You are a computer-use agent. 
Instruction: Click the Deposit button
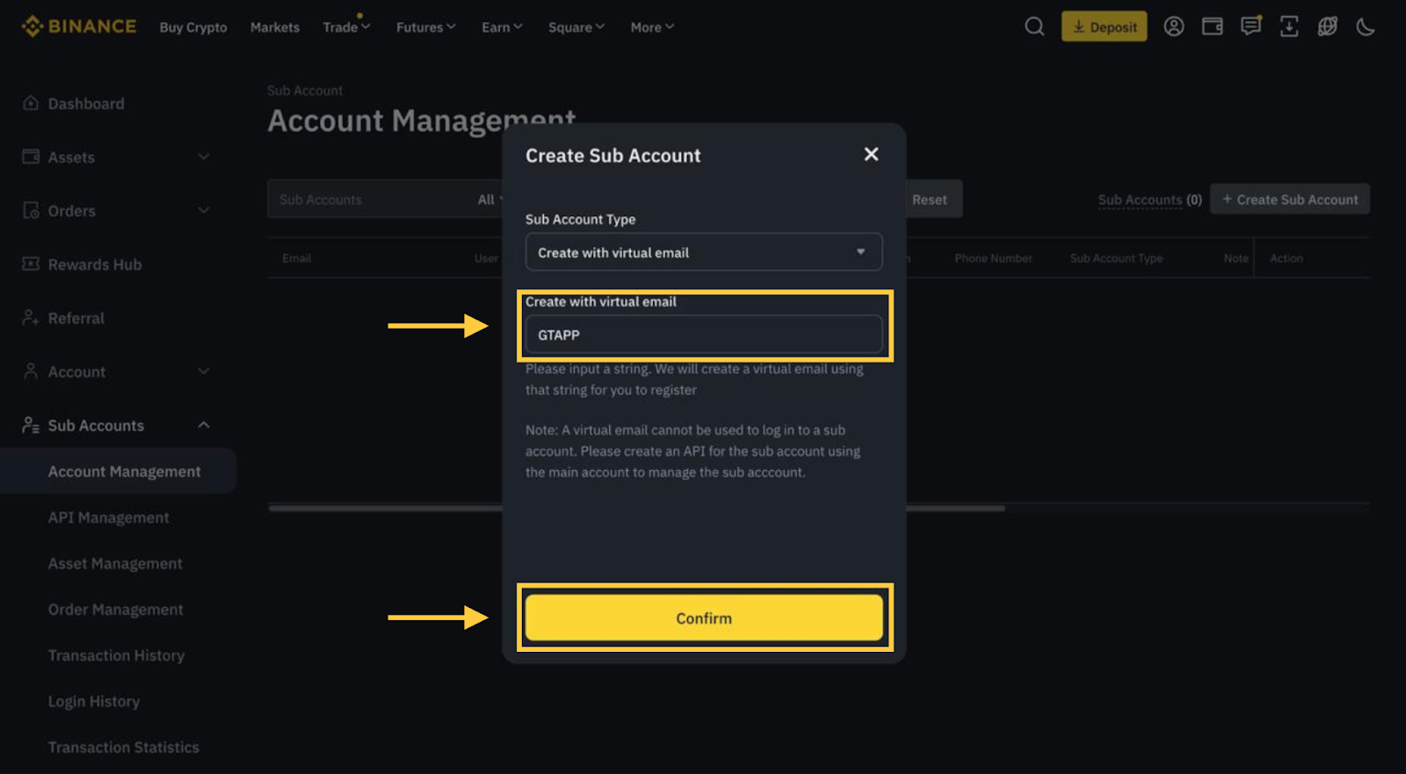click(x=1104, y=26)
